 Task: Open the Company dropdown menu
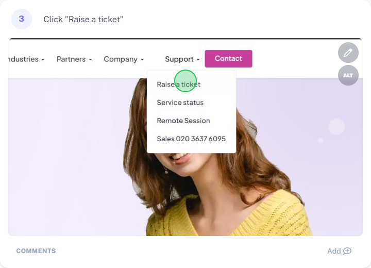point(124,59)
